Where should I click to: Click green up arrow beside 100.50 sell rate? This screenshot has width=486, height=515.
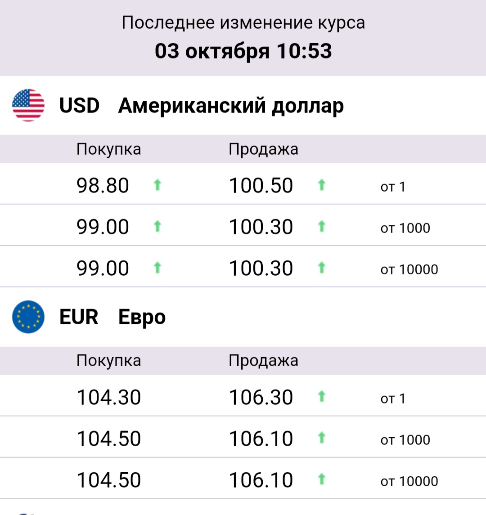322,184
